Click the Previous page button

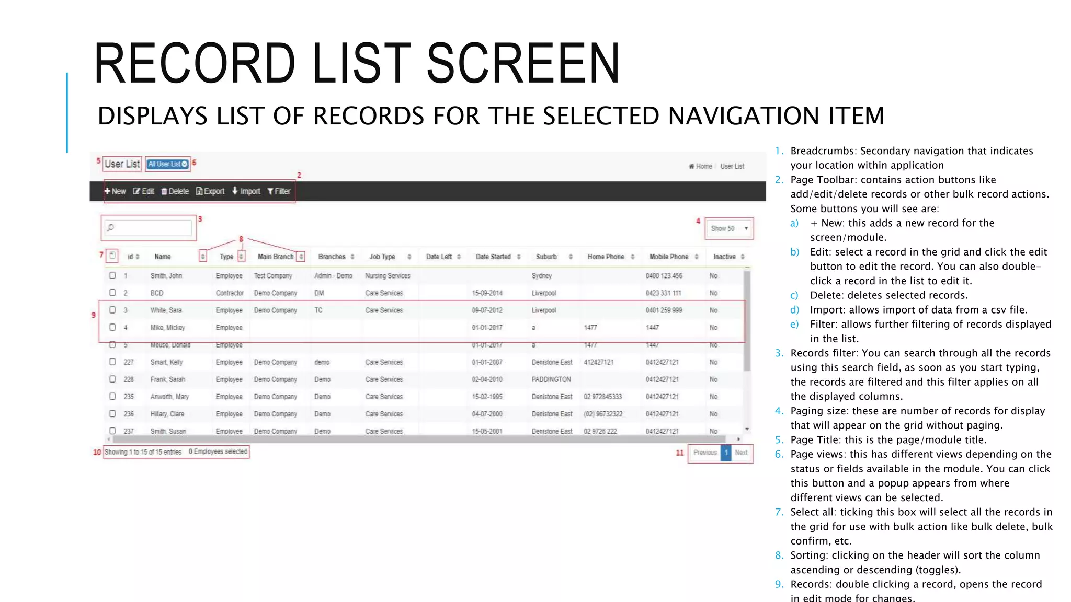[704, 453]
